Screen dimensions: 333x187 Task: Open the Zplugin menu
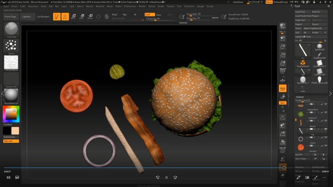200,6
